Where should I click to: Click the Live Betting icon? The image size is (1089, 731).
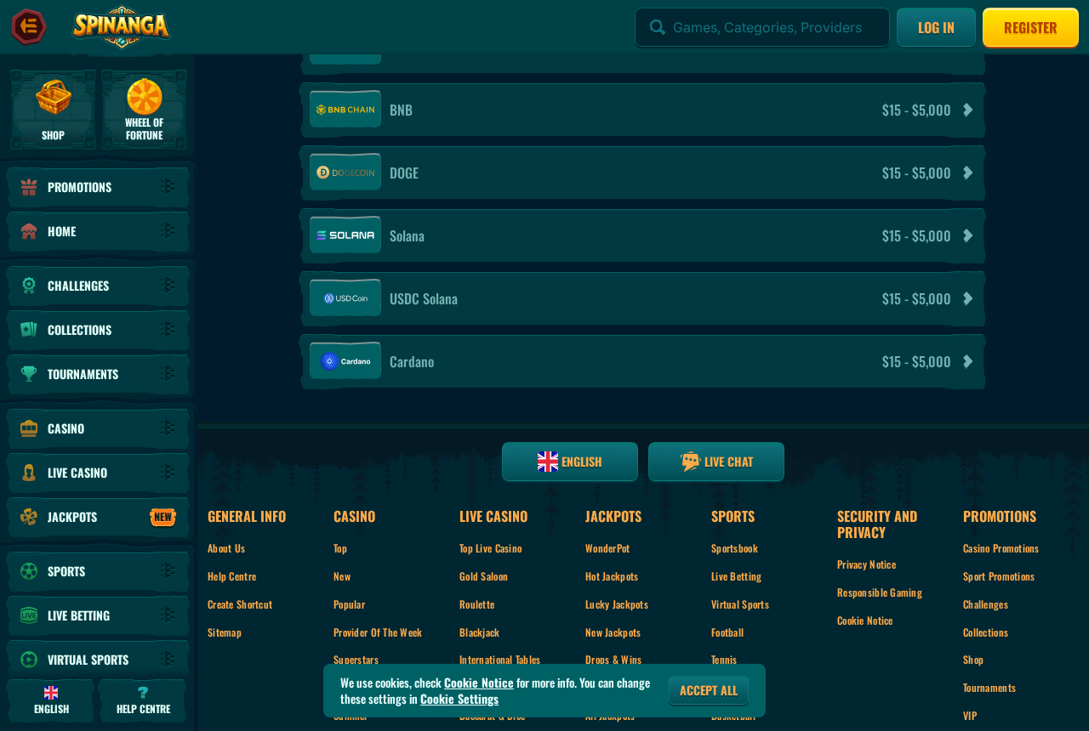pyautogui.click(x=29, y=615)
